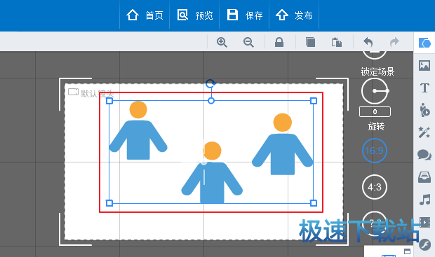Click the copy icon in toolbar
The image size is (435, 257).
(310, 43)
